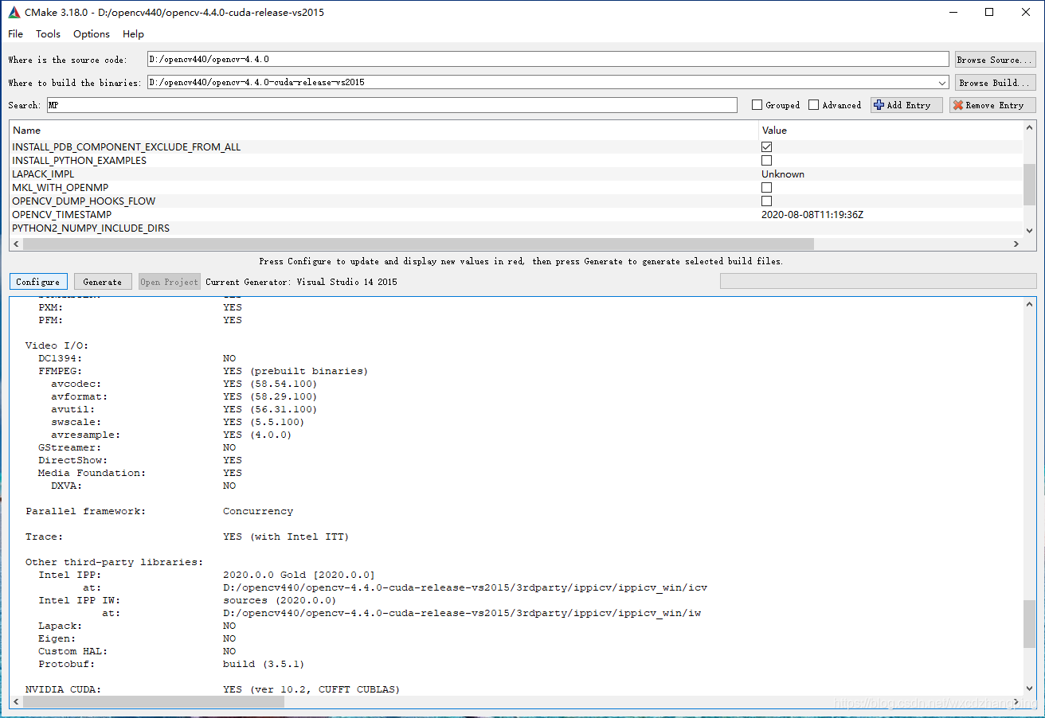Click cache list horizontal scroll left arrow

point(16,244)
